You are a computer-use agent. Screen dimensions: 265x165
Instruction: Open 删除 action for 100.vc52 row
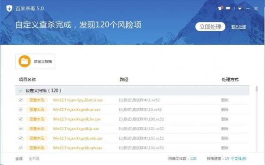(225, 119)
